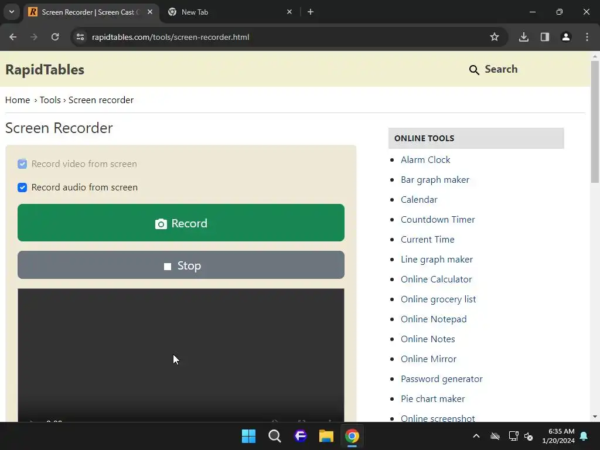600x450 pixels.
Task: Click the video preview area
Action: [181, 355]
